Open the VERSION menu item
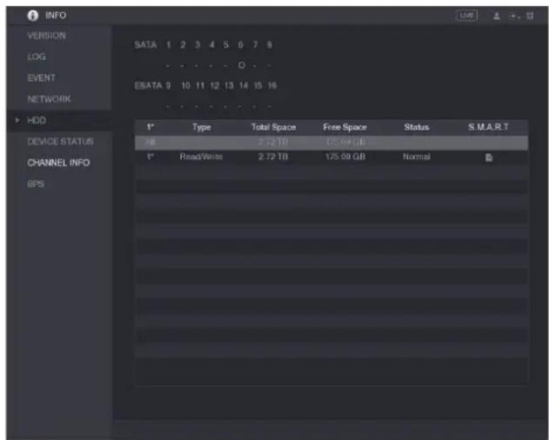This screenshot has height=440, width=549. [47, 36]
